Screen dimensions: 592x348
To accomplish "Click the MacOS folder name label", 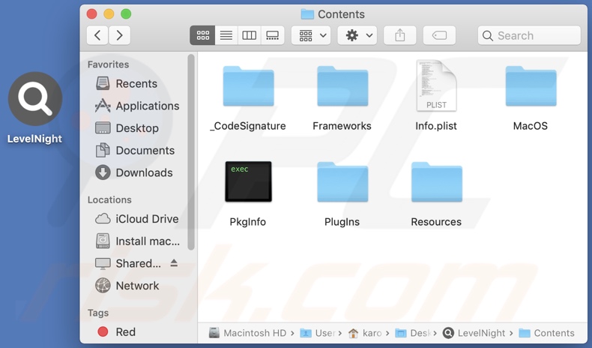I will pos(531,126).
